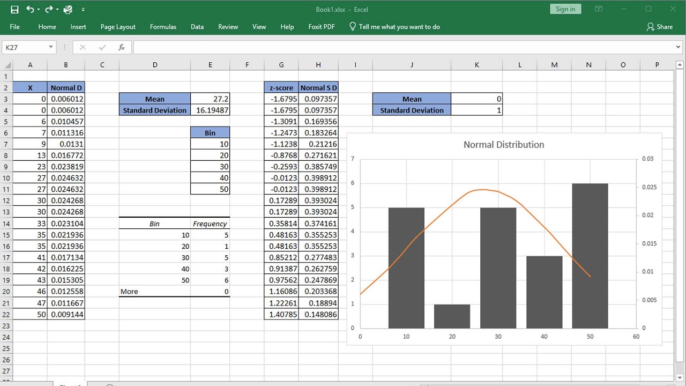Click the Cancel X icon in formula bar
Screen dimensions: 686x386
coord(83,47)
